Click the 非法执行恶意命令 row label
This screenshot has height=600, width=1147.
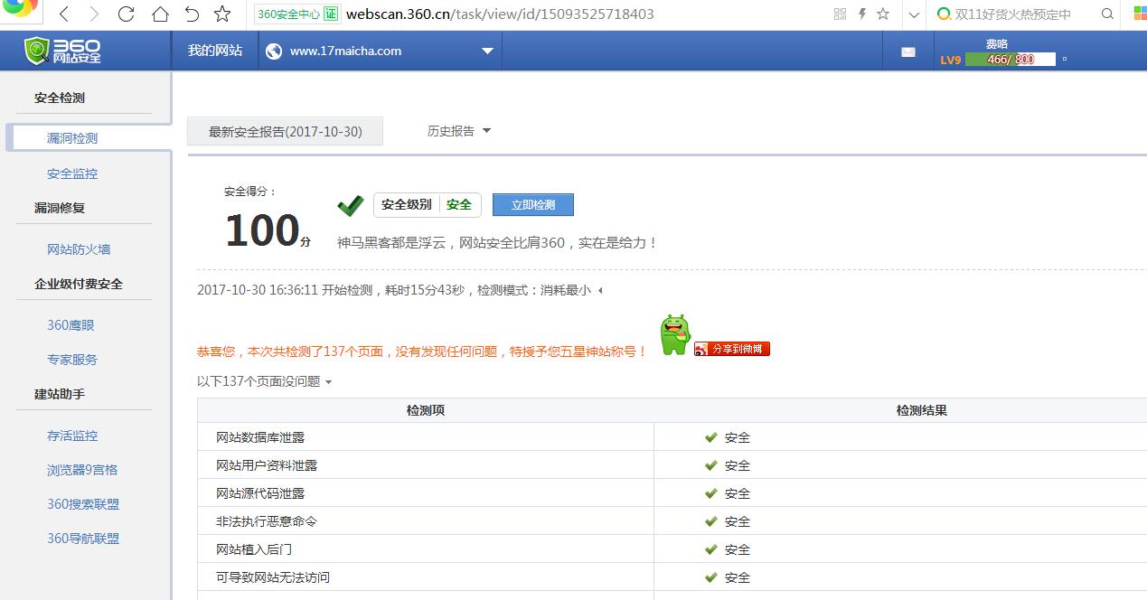[x=267, y=521]
